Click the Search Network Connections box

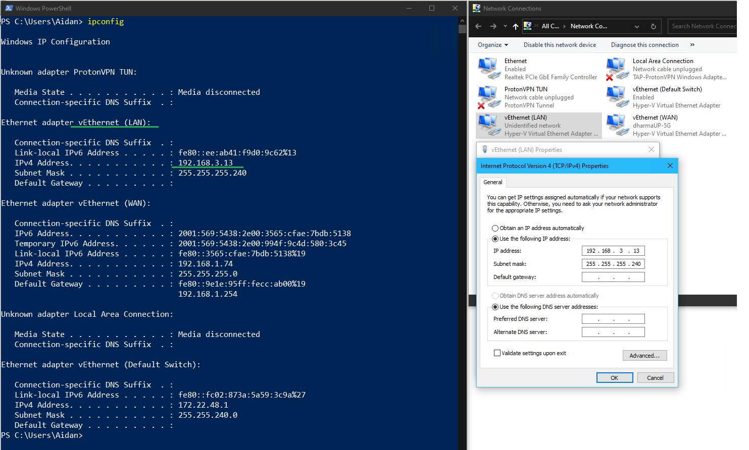pos(703,26)
